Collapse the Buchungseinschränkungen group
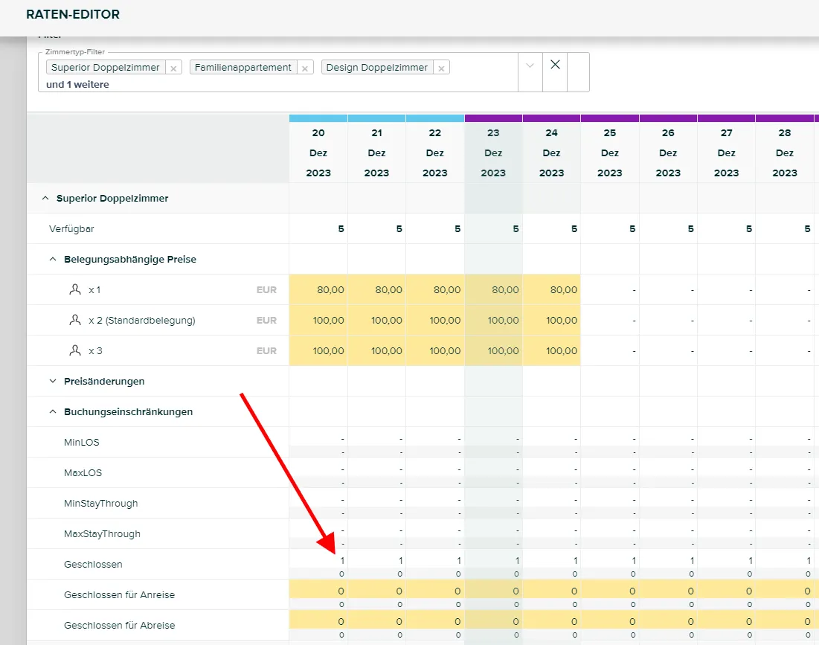Image resolution: width=819 pixels, height=645 pixels. tap(53, 411)
